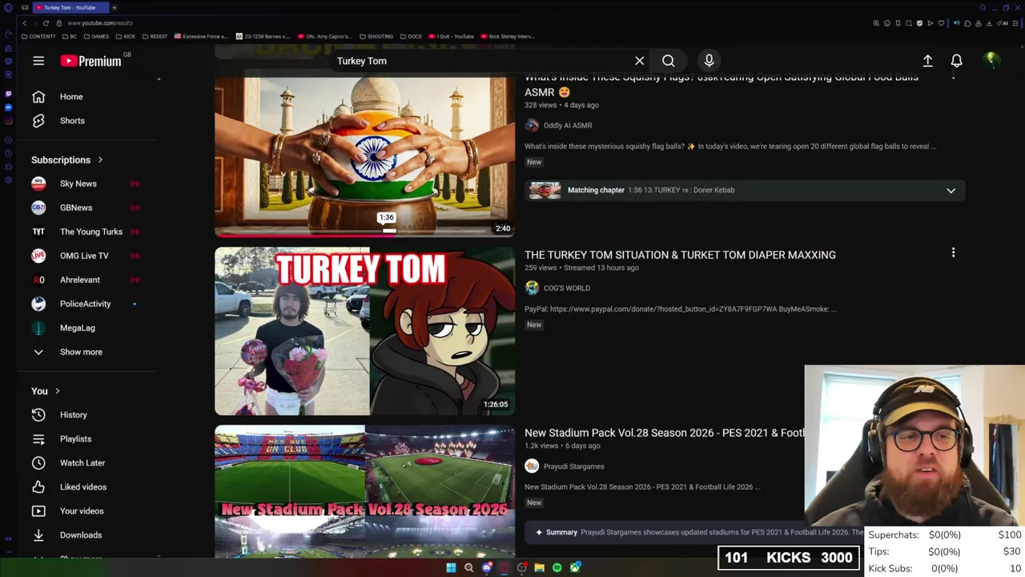The image size is (1025, 577).
Task: Open the I Quit - YouTube bookmark
Action: (452, 36)
